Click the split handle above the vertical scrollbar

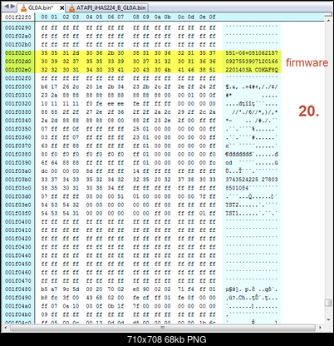pyautogui.click(x=328, y=14)
